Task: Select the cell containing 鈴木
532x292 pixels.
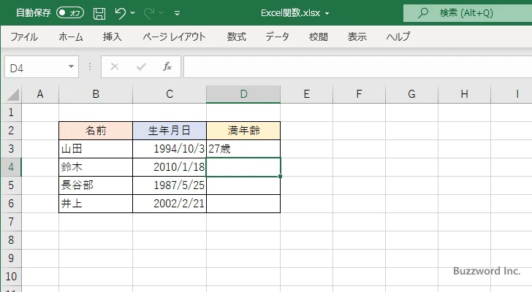Action: coord(96,167)
